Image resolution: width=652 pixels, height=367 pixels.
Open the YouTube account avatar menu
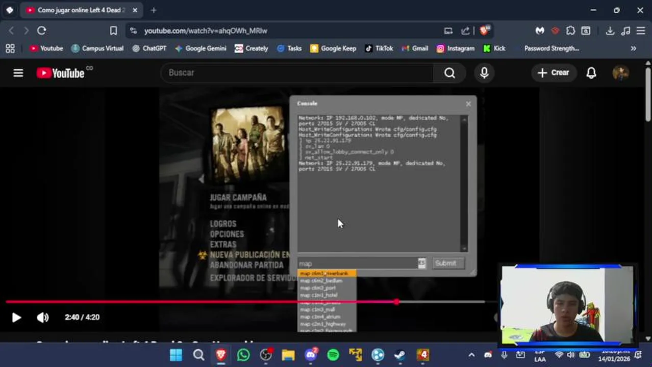coord(620,73)
